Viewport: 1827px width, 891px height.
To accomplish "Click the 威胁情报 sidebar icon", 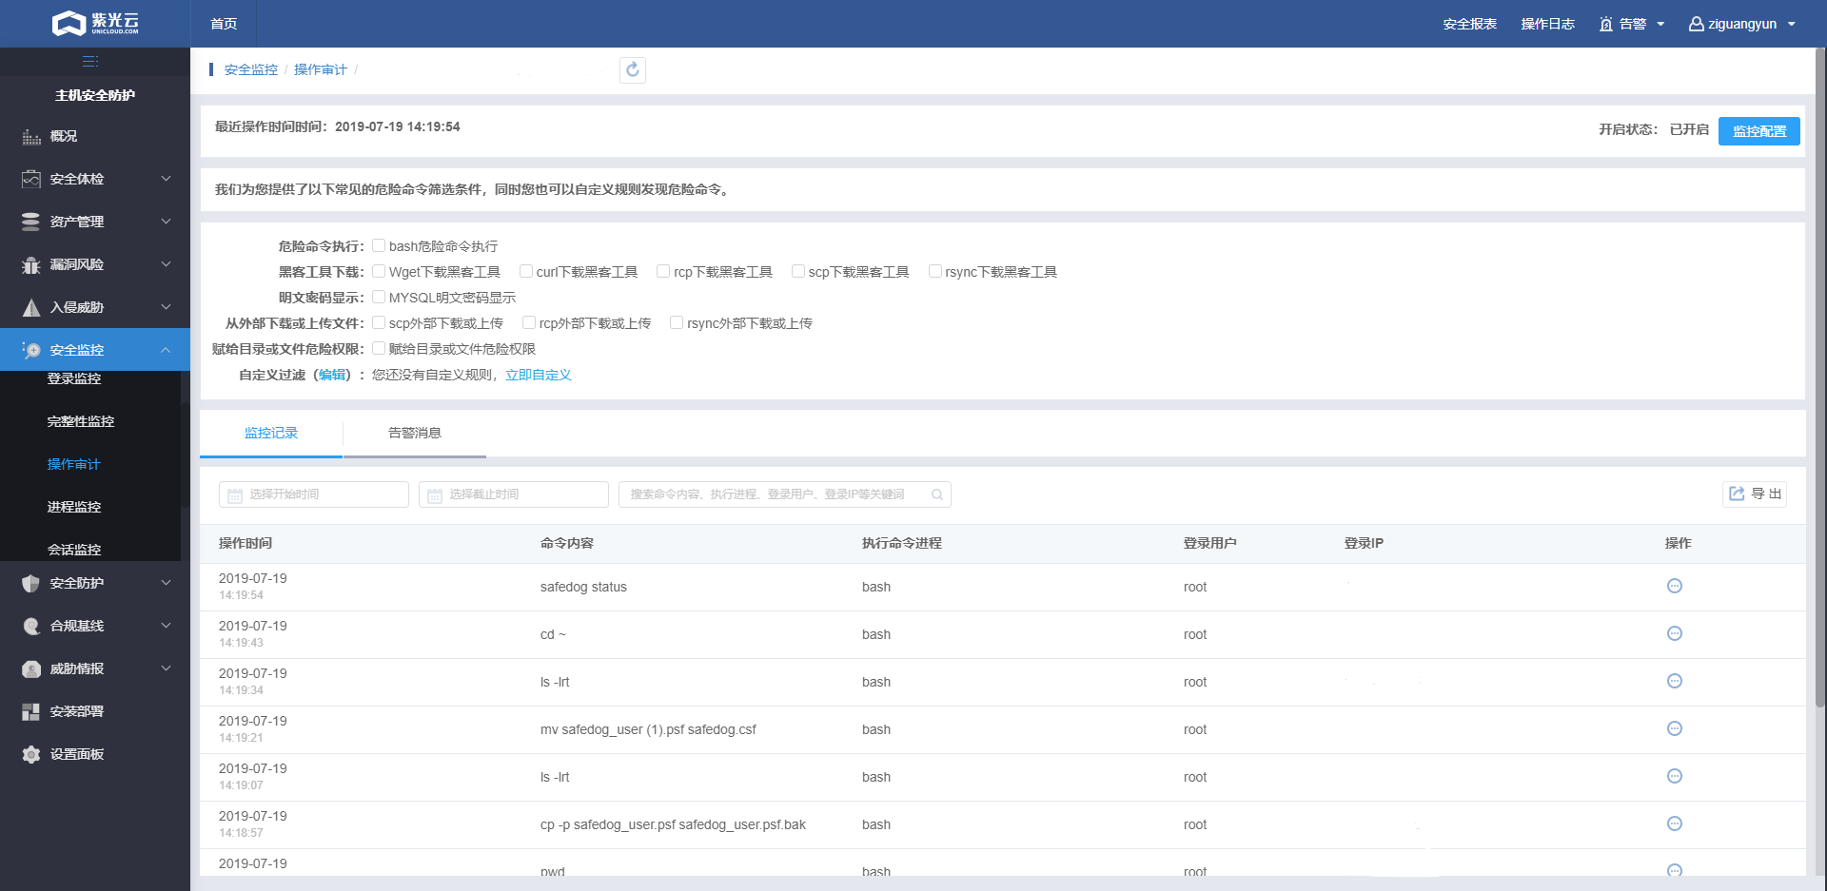I will [x=31, y=668].
